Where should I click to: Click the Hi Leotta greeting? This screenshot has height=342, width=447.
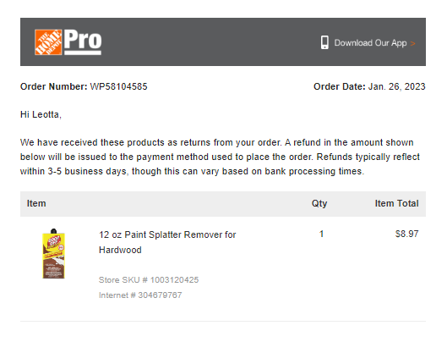click(41, 114)
